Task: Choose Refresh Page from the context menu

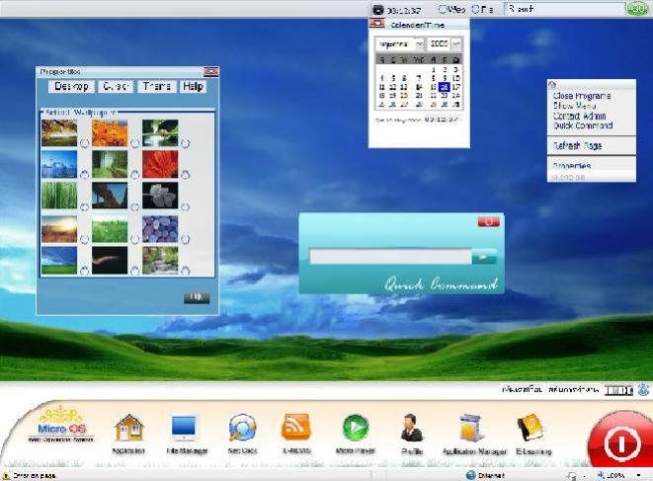Action: click(x=577, y=146)
